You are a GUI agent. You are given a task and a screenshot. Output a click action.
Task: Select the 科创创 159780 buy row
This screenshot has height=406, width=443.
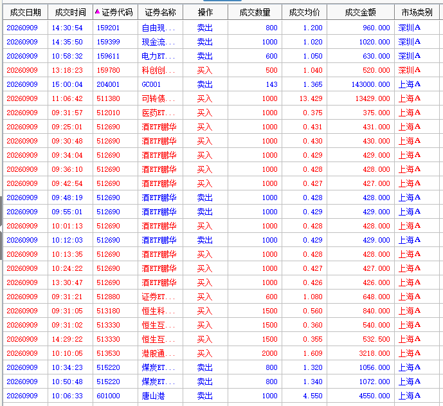click(x=221, y=70)
